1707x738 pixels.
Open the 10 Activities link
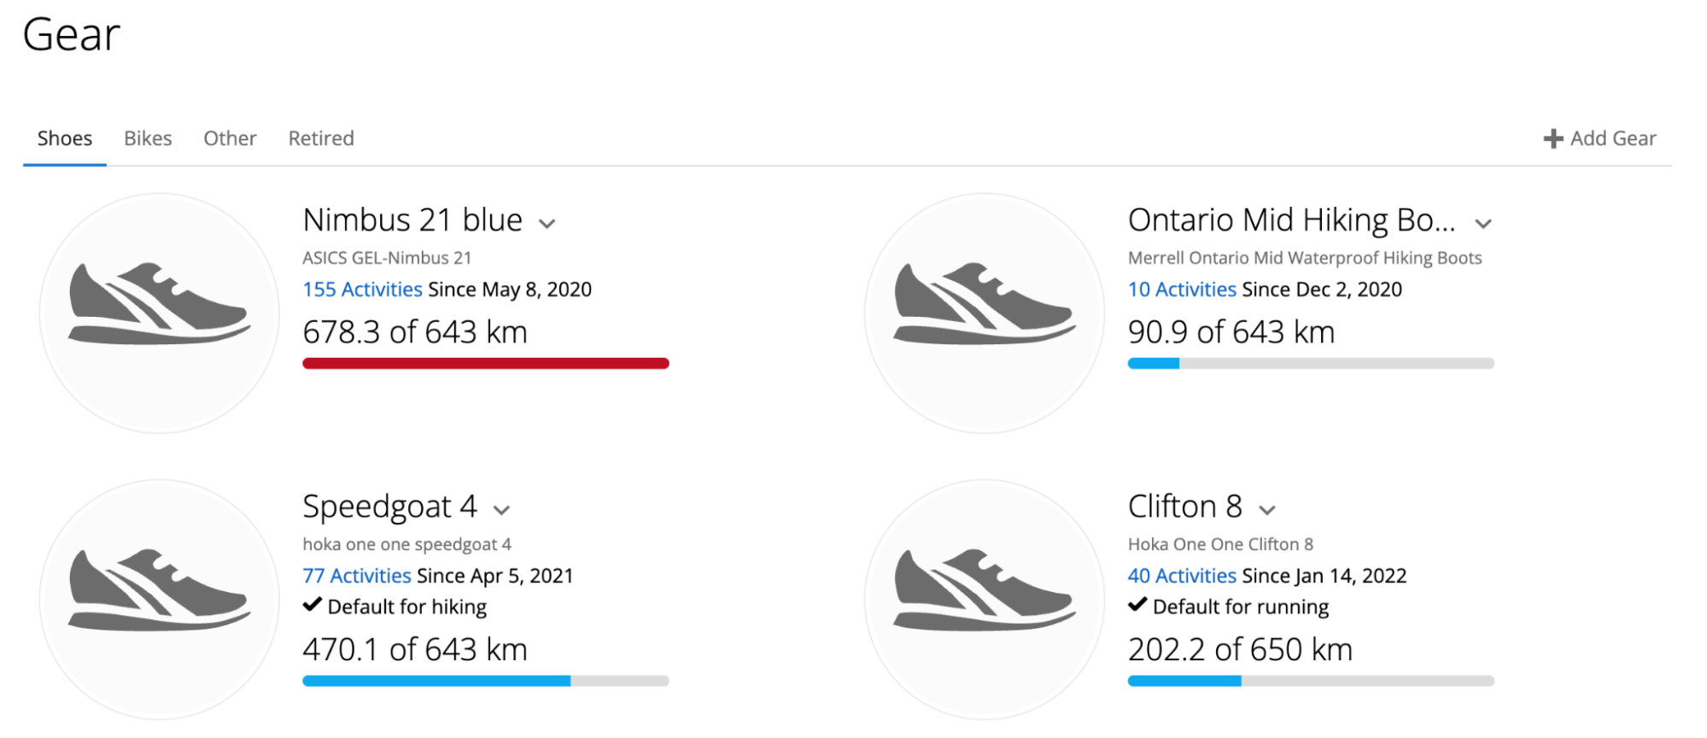[x=1182, y=290]
